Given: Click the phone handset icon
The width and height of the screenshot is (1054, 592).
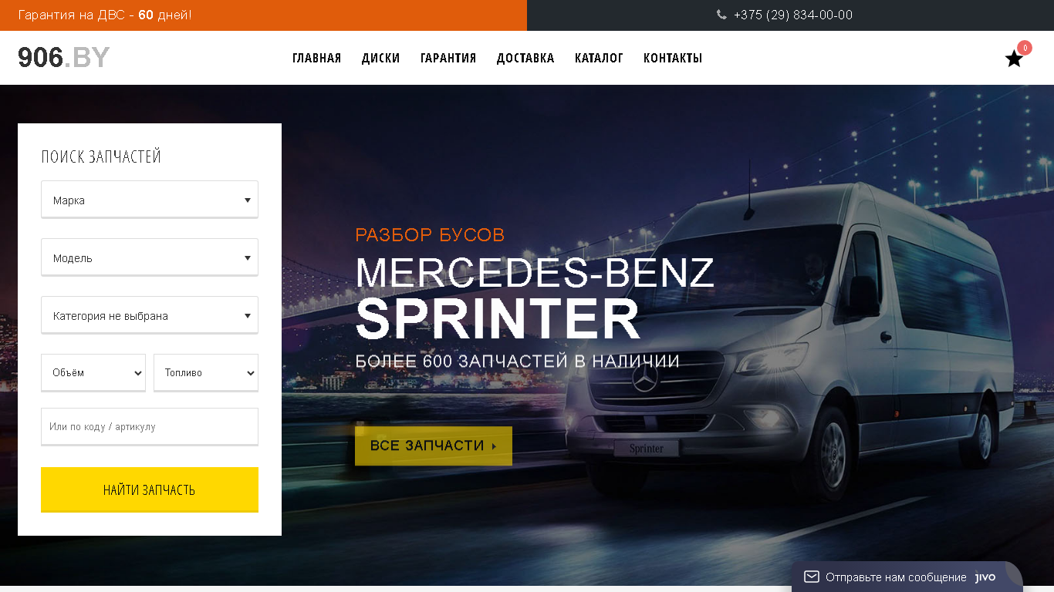Looking at the screenshot, I should click(x=721, y=15).
